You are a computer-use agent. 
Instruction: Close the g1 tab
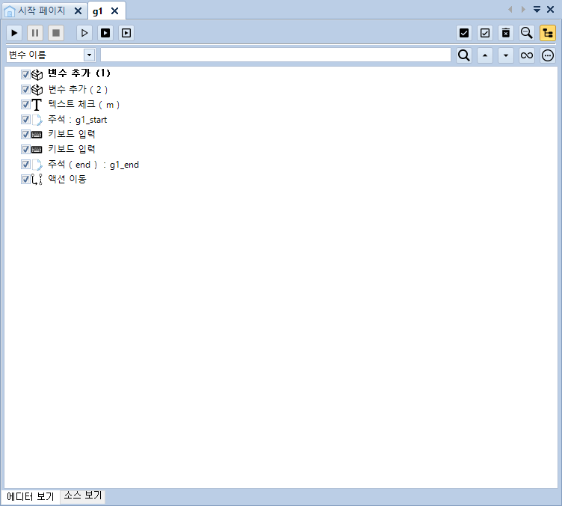(114, 11)
